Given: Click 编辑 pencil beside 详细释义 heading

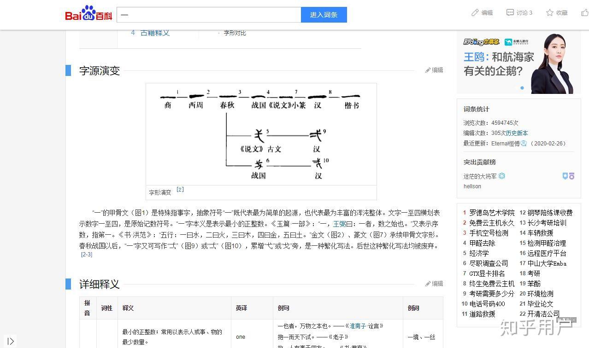Looking at the screenshot, I should [434, 284].
